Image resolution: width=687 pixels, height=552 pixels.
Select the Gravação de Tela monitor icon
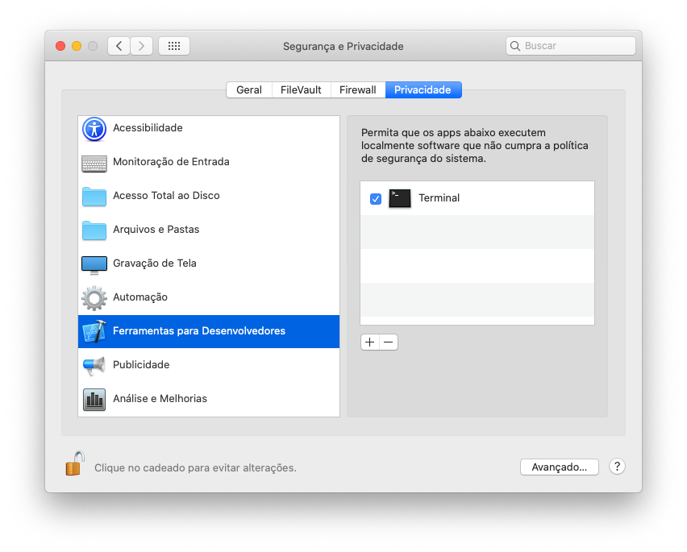pos(94,265)
